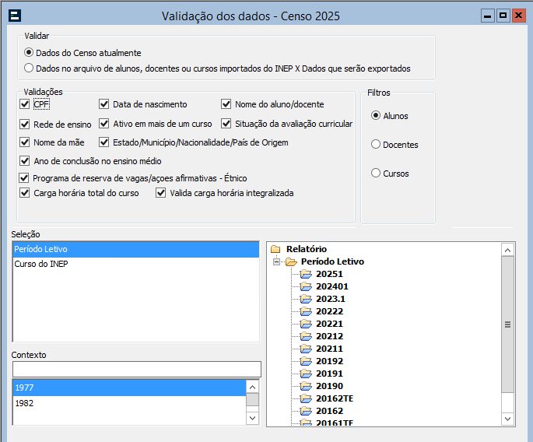The height and width of the screenshot is (442, 533).
Task: Select the INEP imported file comparison radio option
Action: [29, 68]
